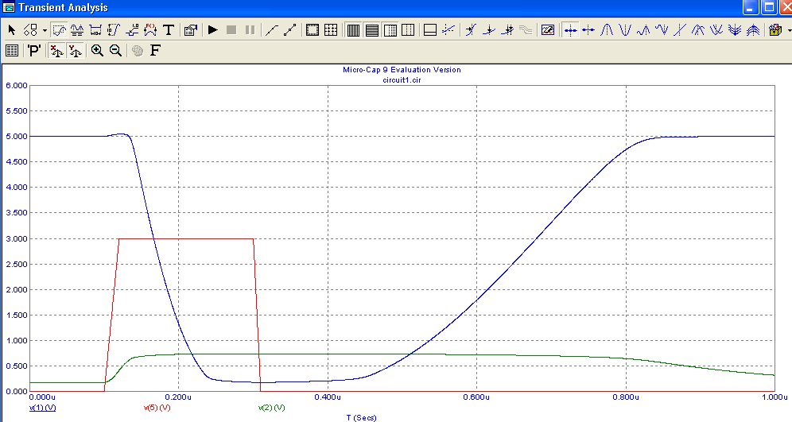792x422 pixels.
Task: Select the arrow pointer tool
Action: (x=12, y=30)
